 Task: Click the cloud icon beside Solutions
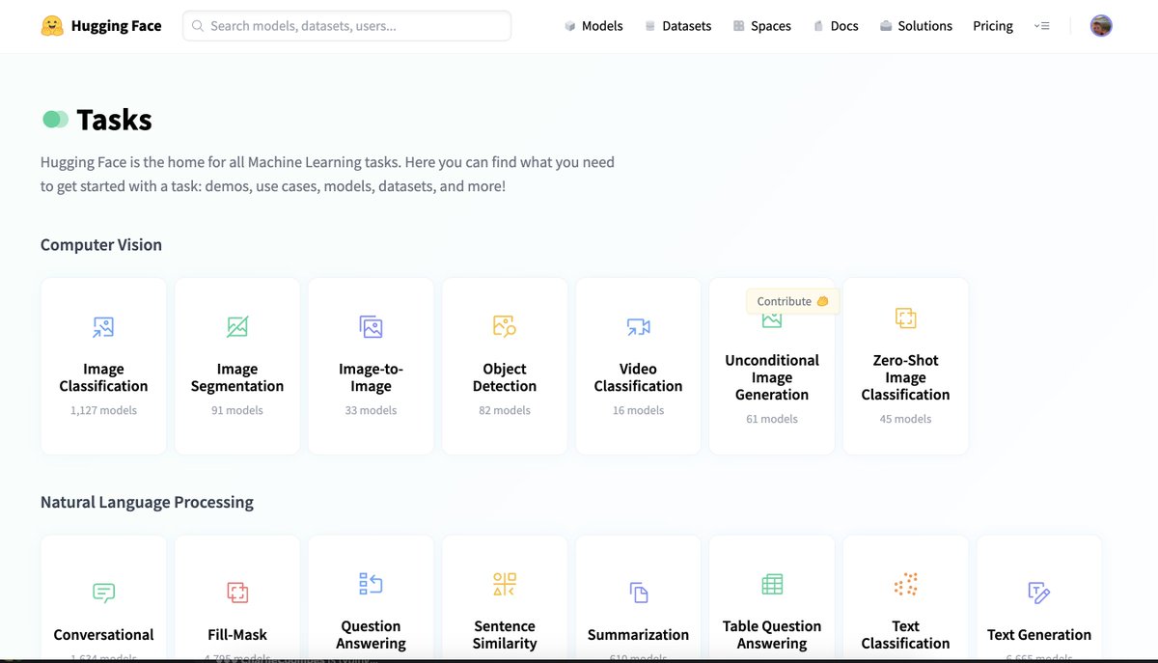tap(886, 26)
